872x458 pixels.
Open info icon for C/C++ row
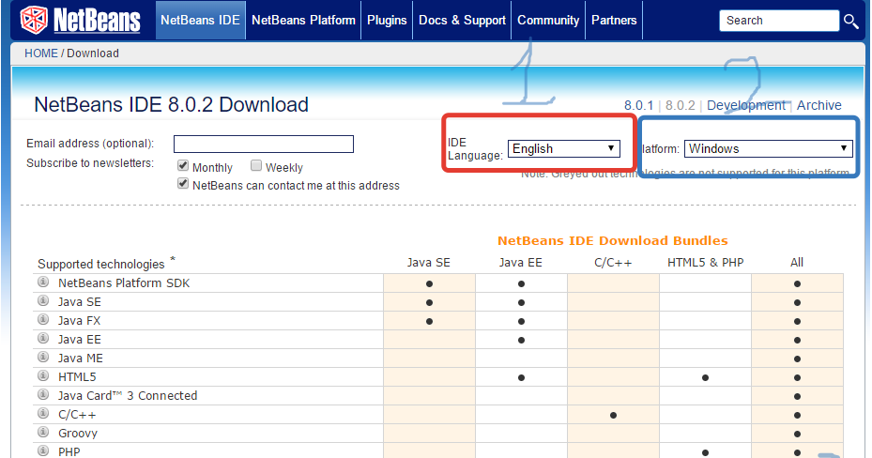coord(43,414)
